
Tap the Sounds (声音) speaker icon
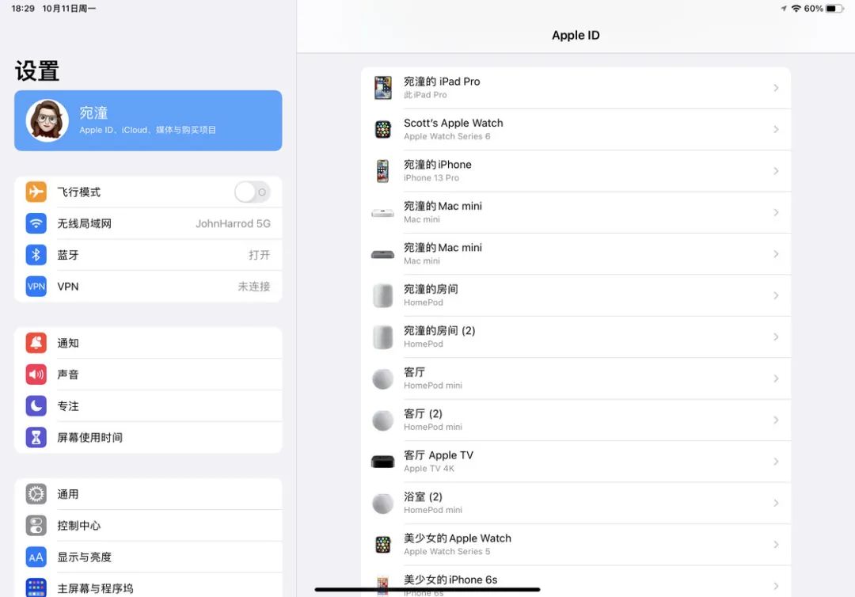[x=36, y=375]
